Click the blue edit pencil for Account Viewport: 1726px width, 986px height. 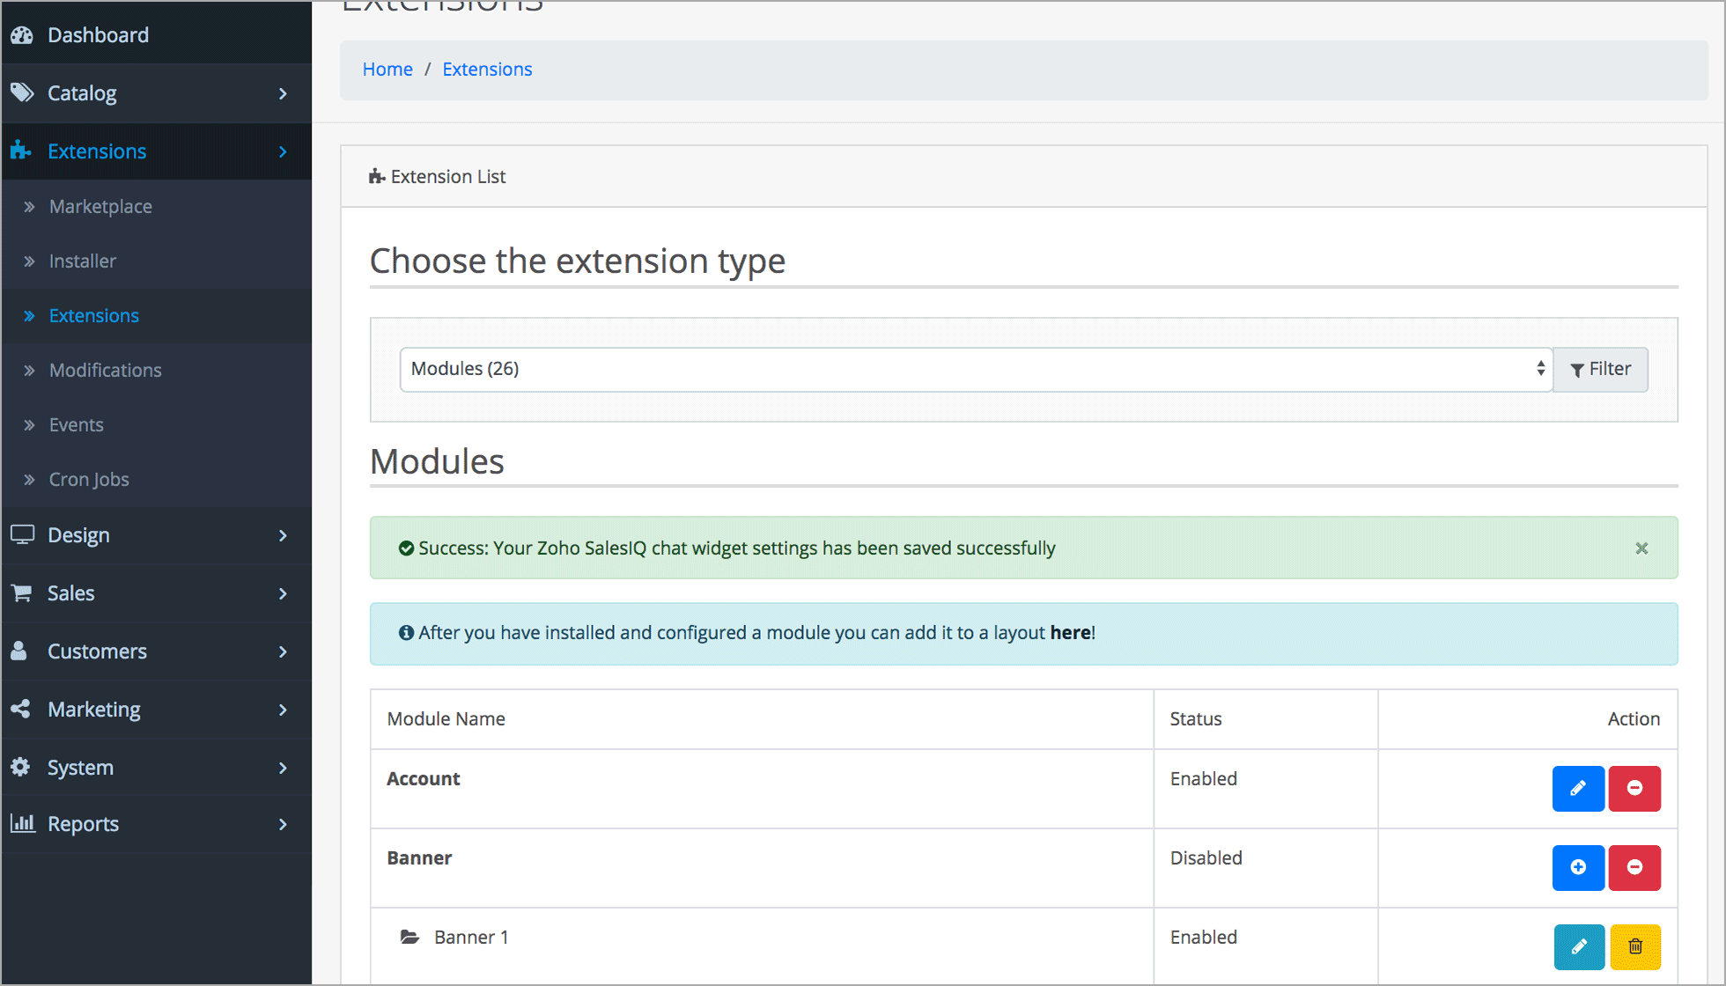[x=1577, y=788]
